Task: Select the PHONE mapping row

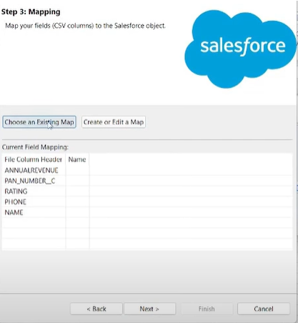Action: pyautogui.click(x=147, y=202)
